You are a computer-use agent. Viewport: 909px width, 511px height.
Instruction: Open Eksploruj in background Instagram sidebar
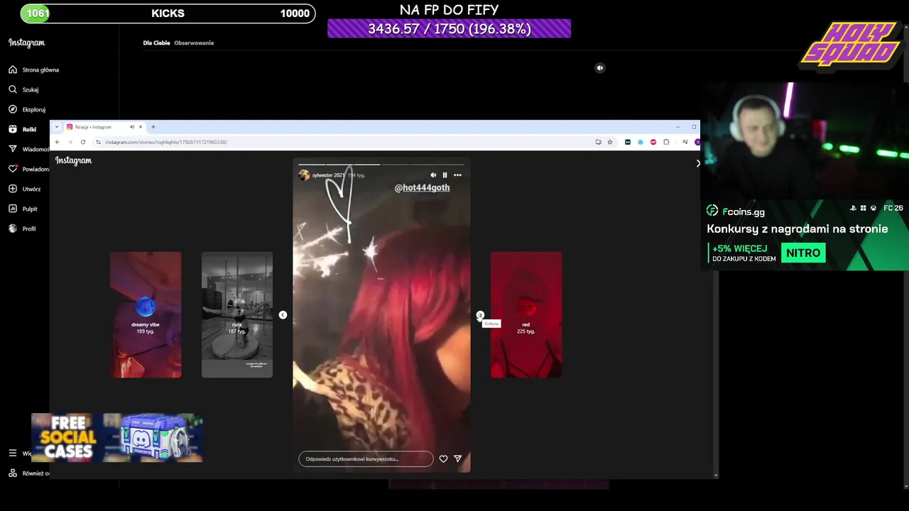(27, 109)
